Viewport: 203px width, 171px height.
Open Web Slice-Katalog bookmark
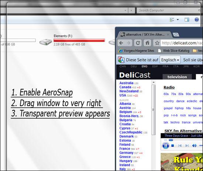(x=174, y=50)
